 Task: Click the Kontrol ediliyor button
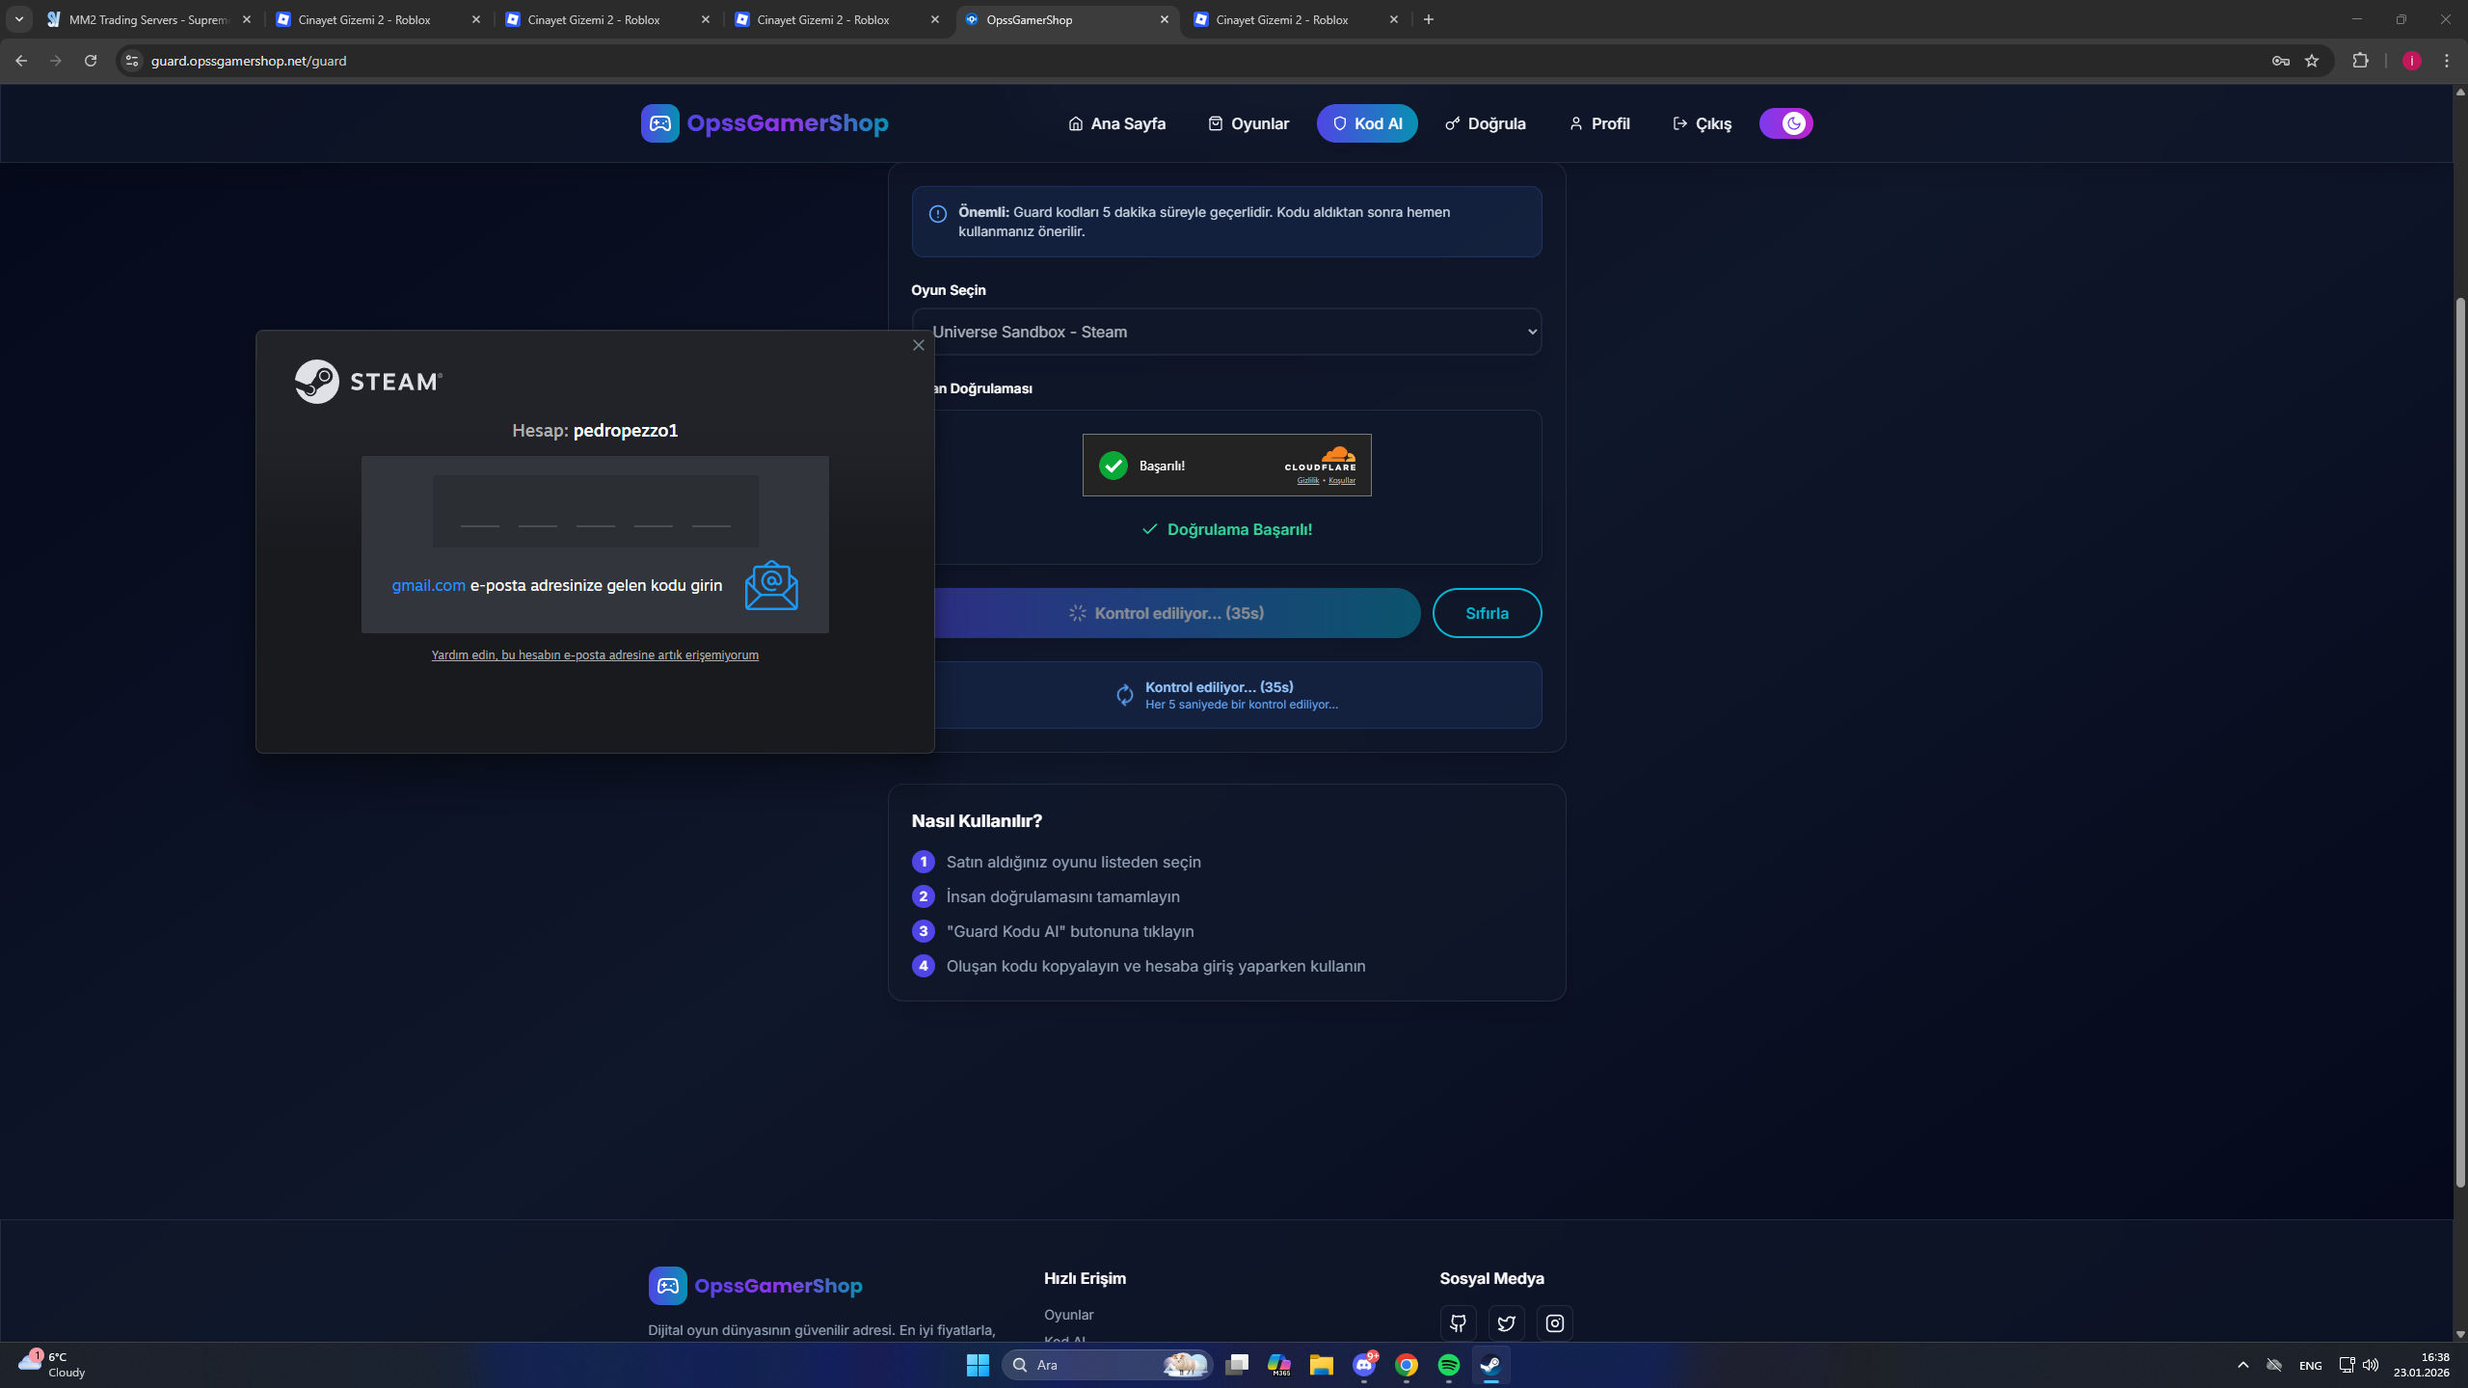click(x=1167, y=613)
